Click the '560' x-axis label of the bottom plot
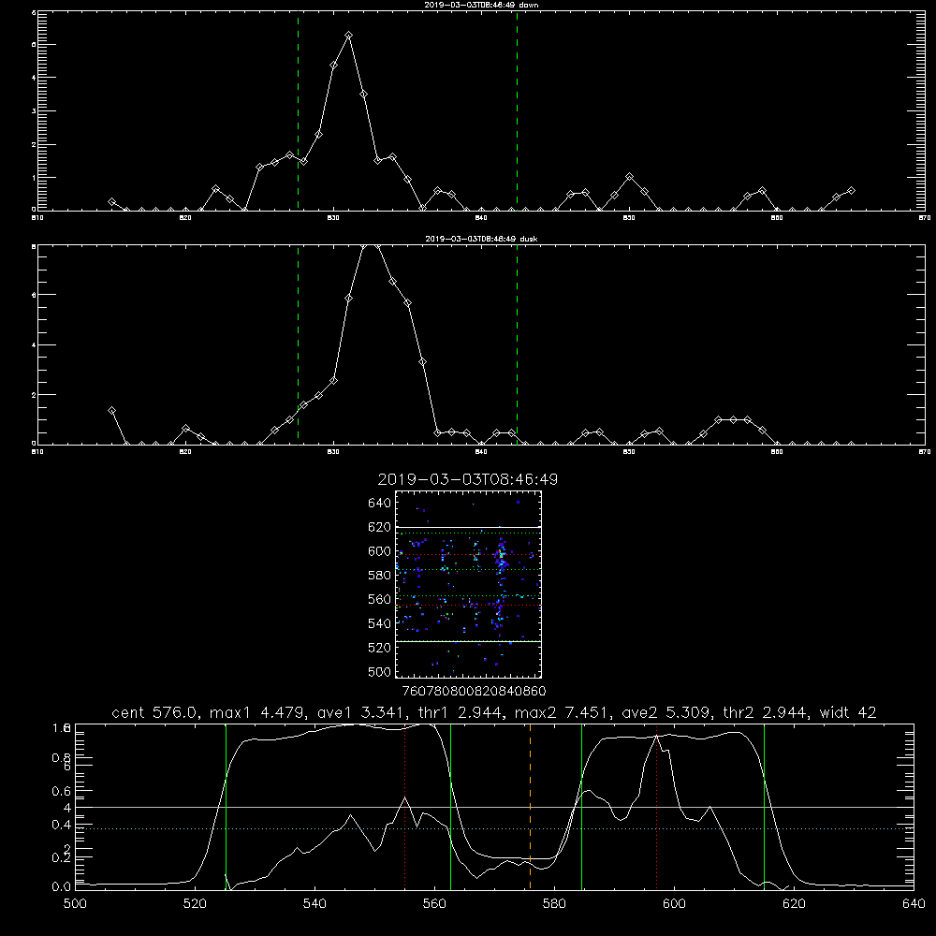Image resolution: width=936 pixels, height=936 pixels. (434, 904)
